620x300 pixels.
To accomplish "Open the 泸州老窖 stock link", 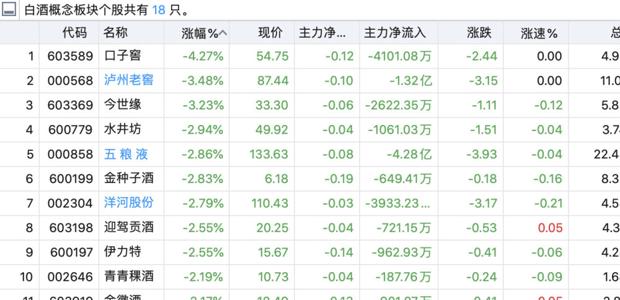I will 128,80.
